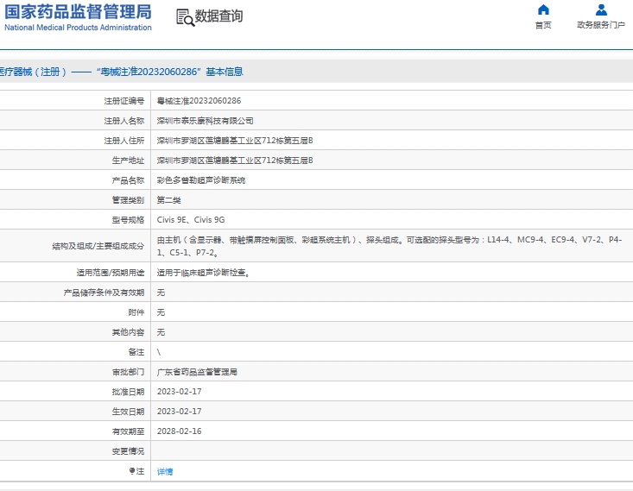
Task: Click the 注册人名称 row label
Action: (124, 121)
